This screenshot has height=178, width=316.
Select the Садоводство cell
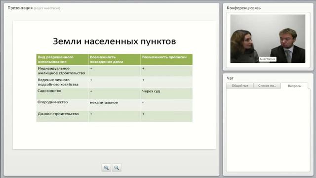(x=62, y=93)
